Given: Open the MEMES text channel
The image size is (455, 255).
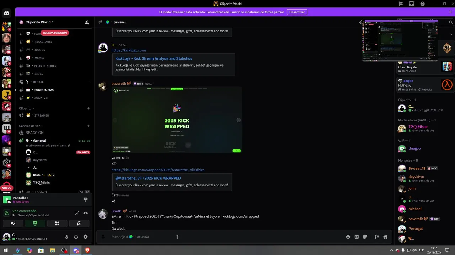Looking at the screenshot, I should pyautogui.click(x=54, y=58).
